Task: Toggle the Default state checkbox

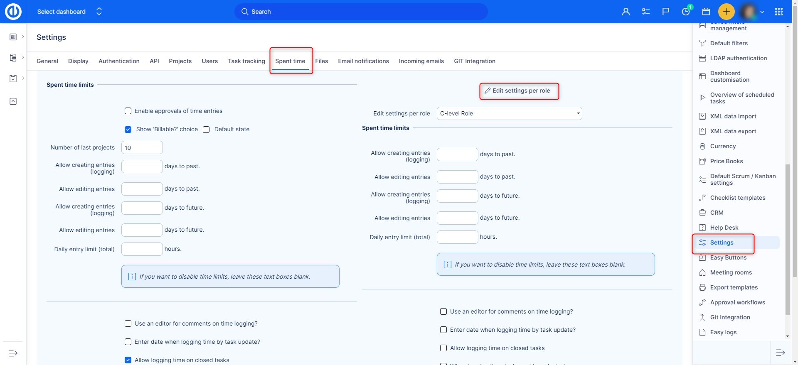Action: 206,130
